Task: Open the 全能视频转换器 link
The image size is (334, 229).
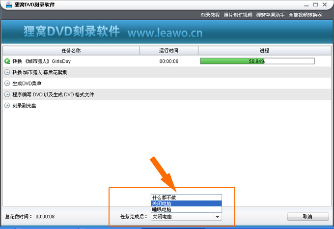Action: click(x=305, y=15)
